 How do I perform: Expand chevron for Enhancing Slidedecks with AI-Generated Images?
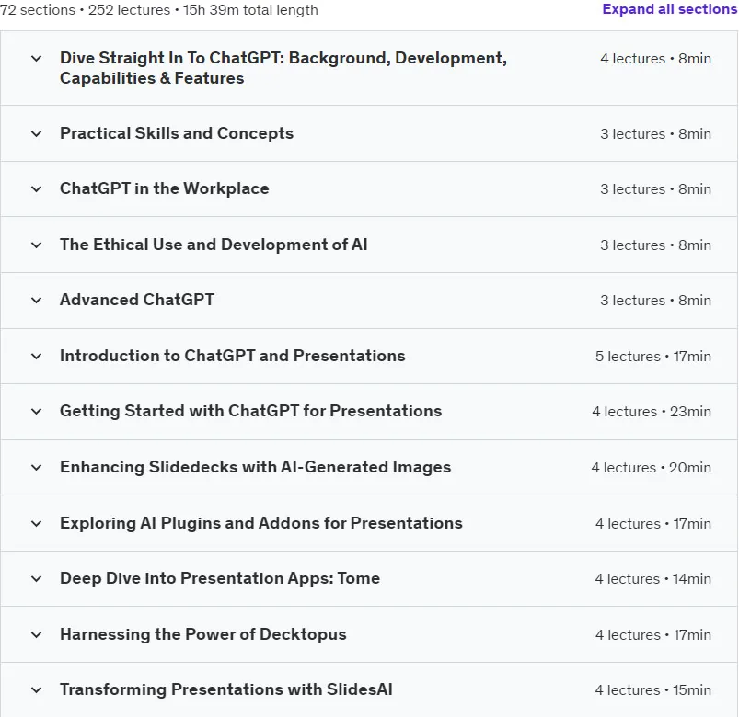tap(36, 468)
